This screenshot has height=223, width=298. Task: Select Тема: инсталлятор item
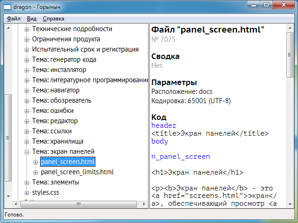pos(59,70)
